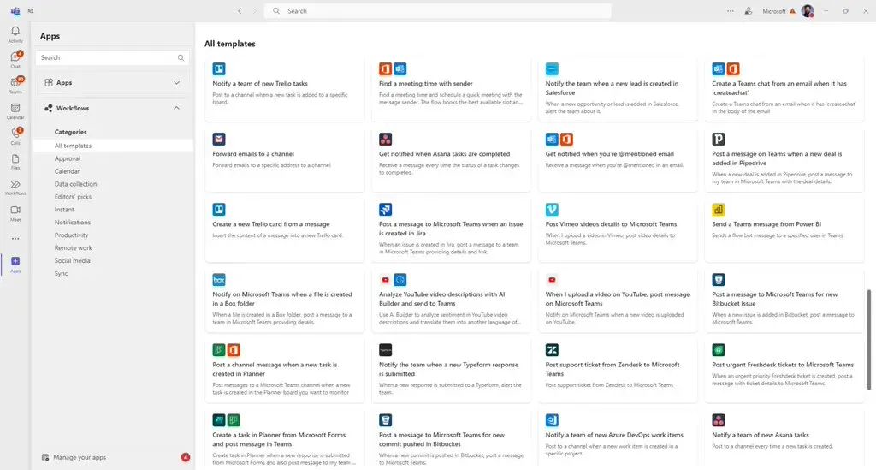Click the Box icon on the file created card

(219, 279)
